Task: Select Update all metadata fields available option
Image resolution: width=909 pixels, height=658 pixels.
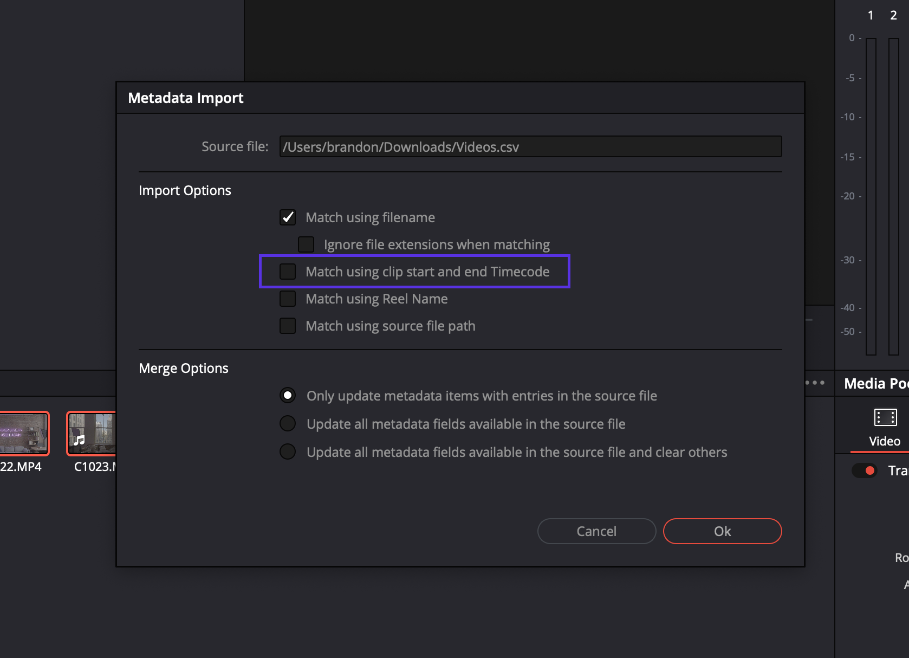Action: [x=288, y=424]
